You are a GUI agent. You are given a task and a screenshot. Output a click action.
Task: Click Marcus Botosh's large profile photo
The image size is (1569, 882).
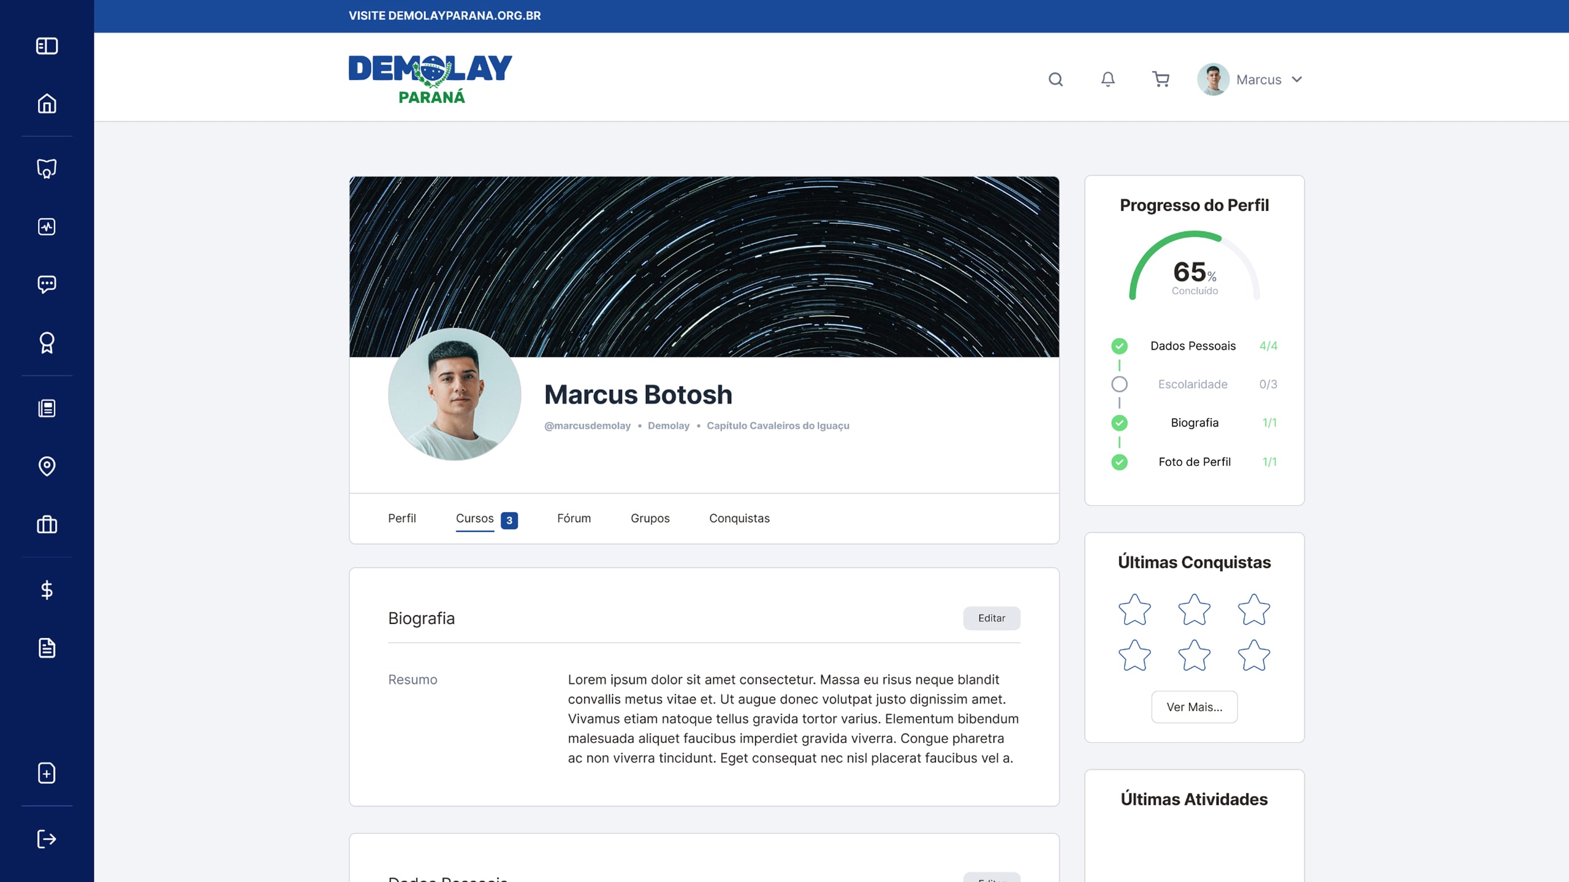point(455,394)
